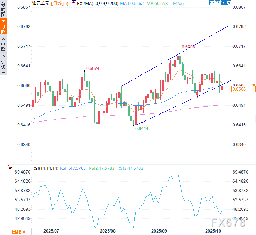Click the 【日线】 period label
256x235 pixels.
[x=57, y=3]
